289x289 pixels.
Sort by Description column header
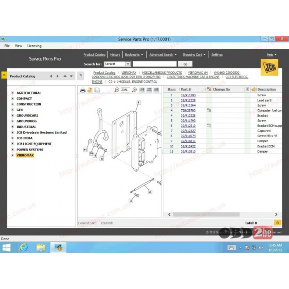266,89
